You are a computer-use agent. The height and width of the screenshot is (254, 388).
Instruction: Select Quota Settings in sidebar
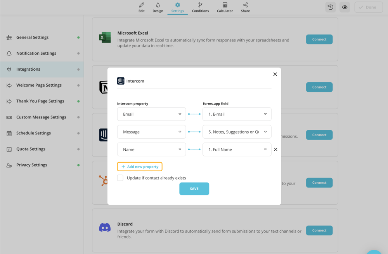31,149
